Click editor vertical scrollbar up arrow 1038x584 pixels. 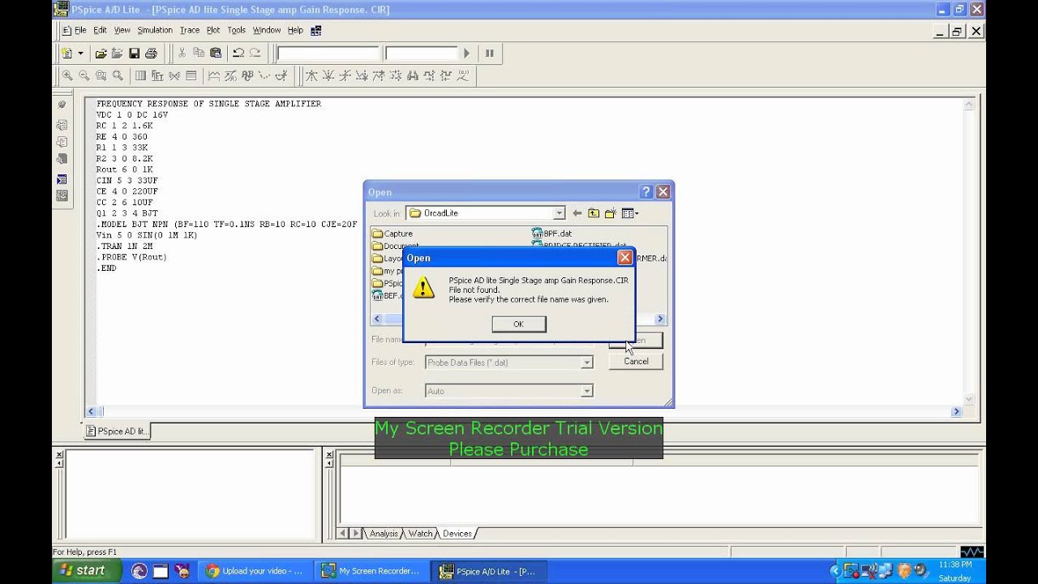pyautogui.click(x=969, y=105)
